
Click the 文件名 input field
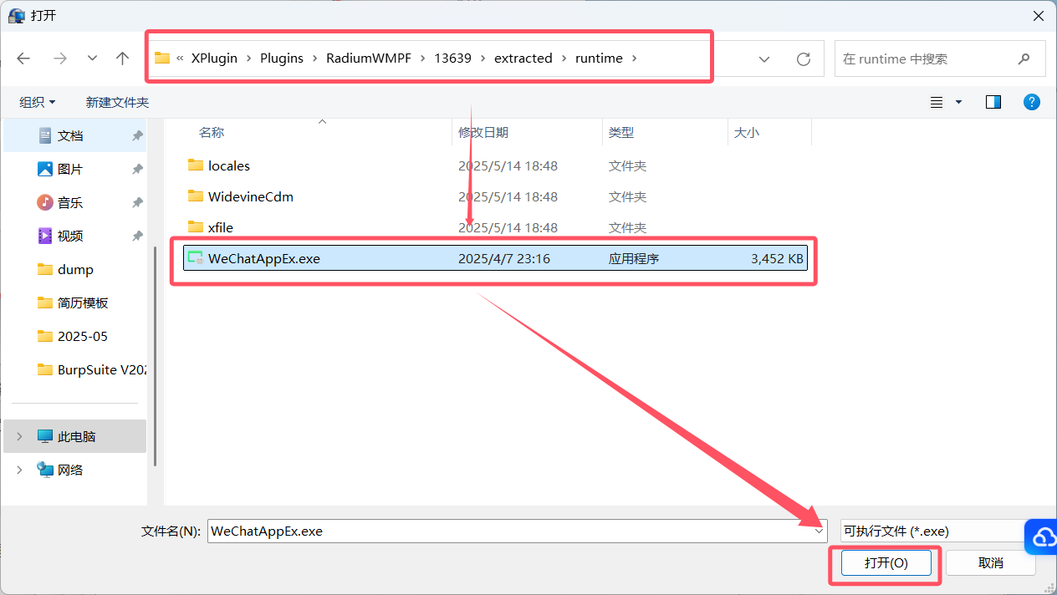coord(510,531)
